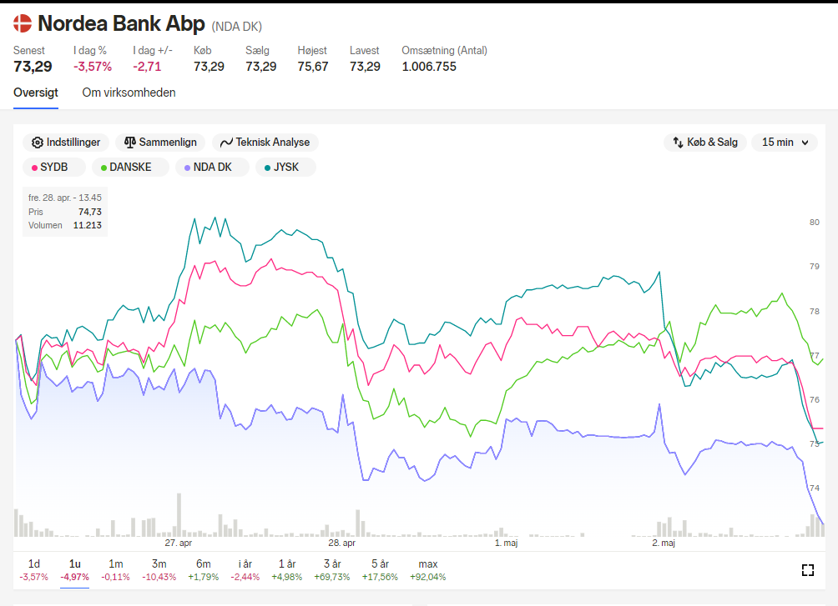Open the 15 min interval dropdown
The image size is (838, 606).
click(x=785, y=142)
